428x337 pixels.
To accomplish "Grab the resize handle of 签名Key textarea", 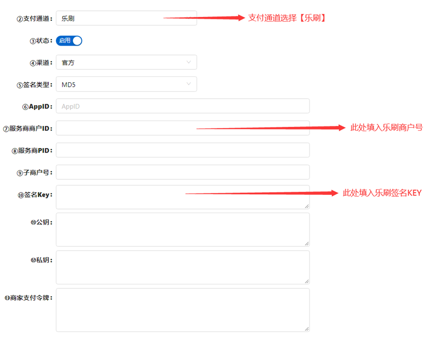I will (x=307, y=206).
